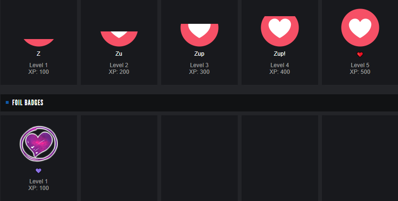Viewport: 398px width, 201px height.
Task: Click the XP: 300 label under Zup
Action: click(199, 72)
